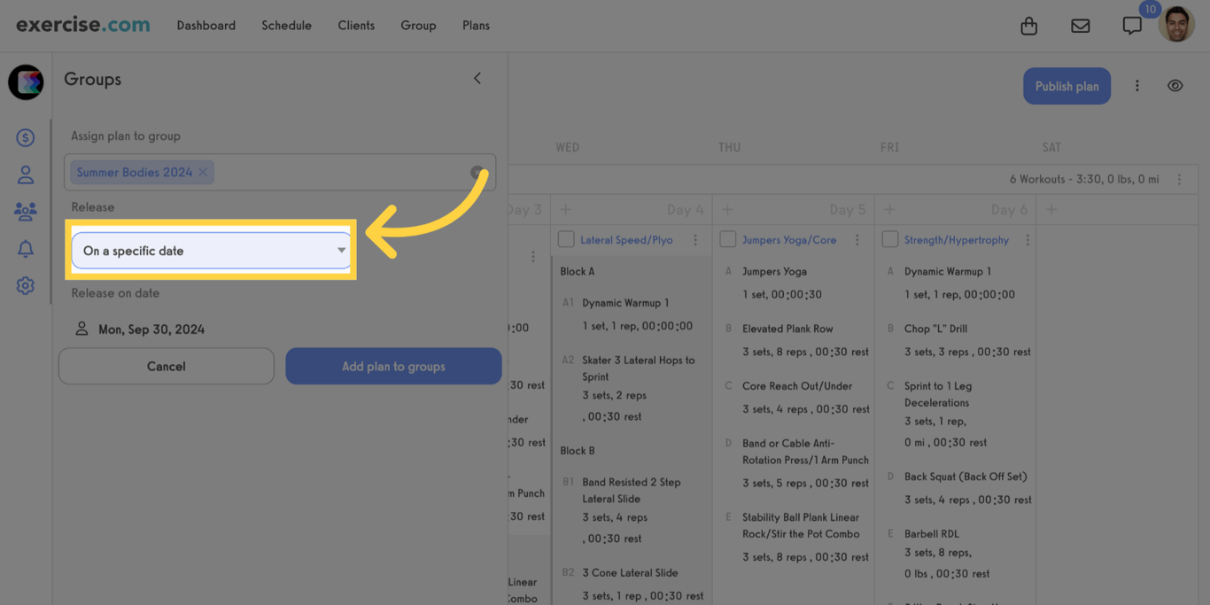Check the Strength/Hypertrophy workout checkbox
This screenshot has width=1210, height=605.
click(889, 239)
